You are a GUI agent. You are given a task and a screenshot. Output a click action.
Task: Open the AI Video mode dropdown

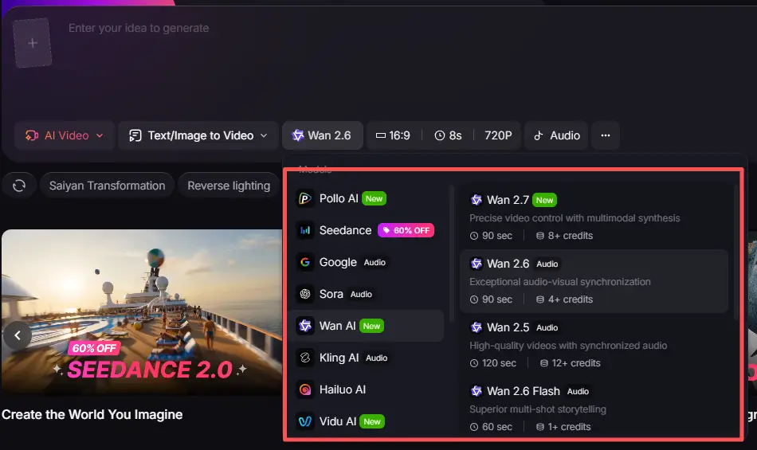point(65,135)
